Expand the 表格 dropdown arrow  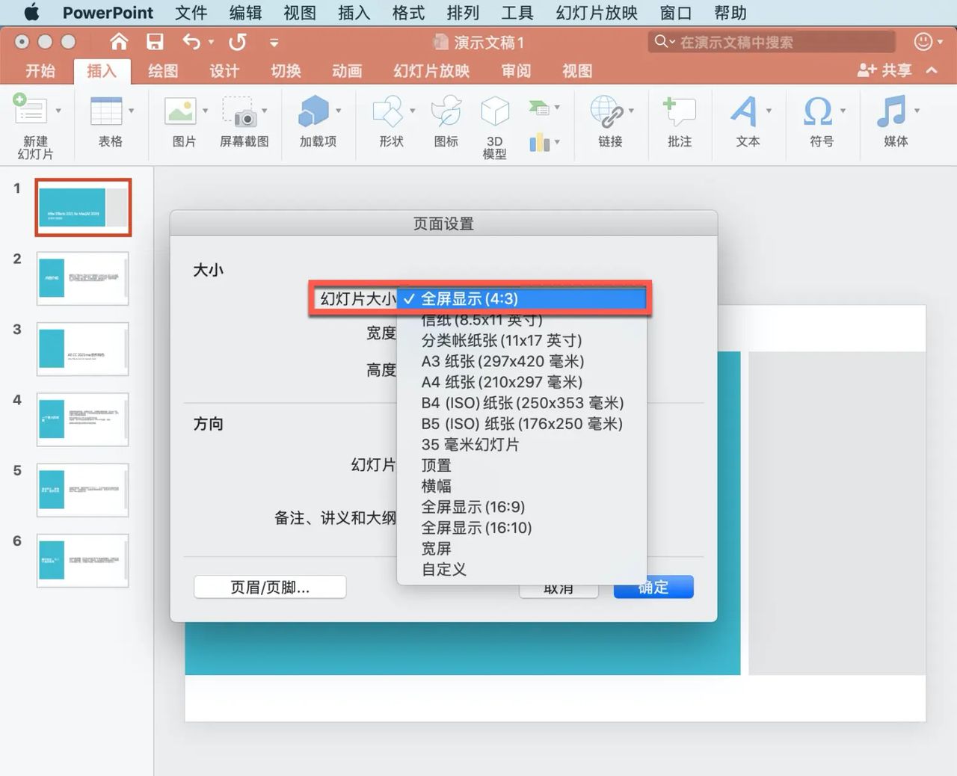coord(132,111)
